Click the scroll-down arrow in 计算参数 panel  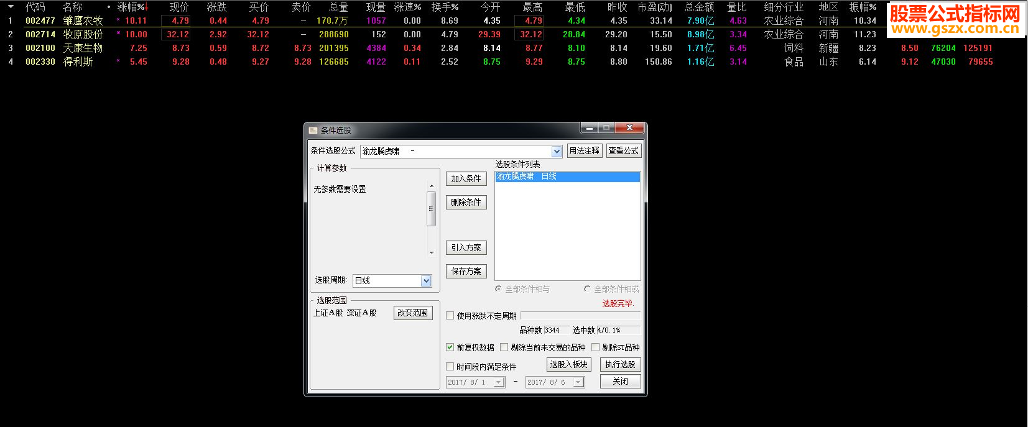click(x=432, y=252)
